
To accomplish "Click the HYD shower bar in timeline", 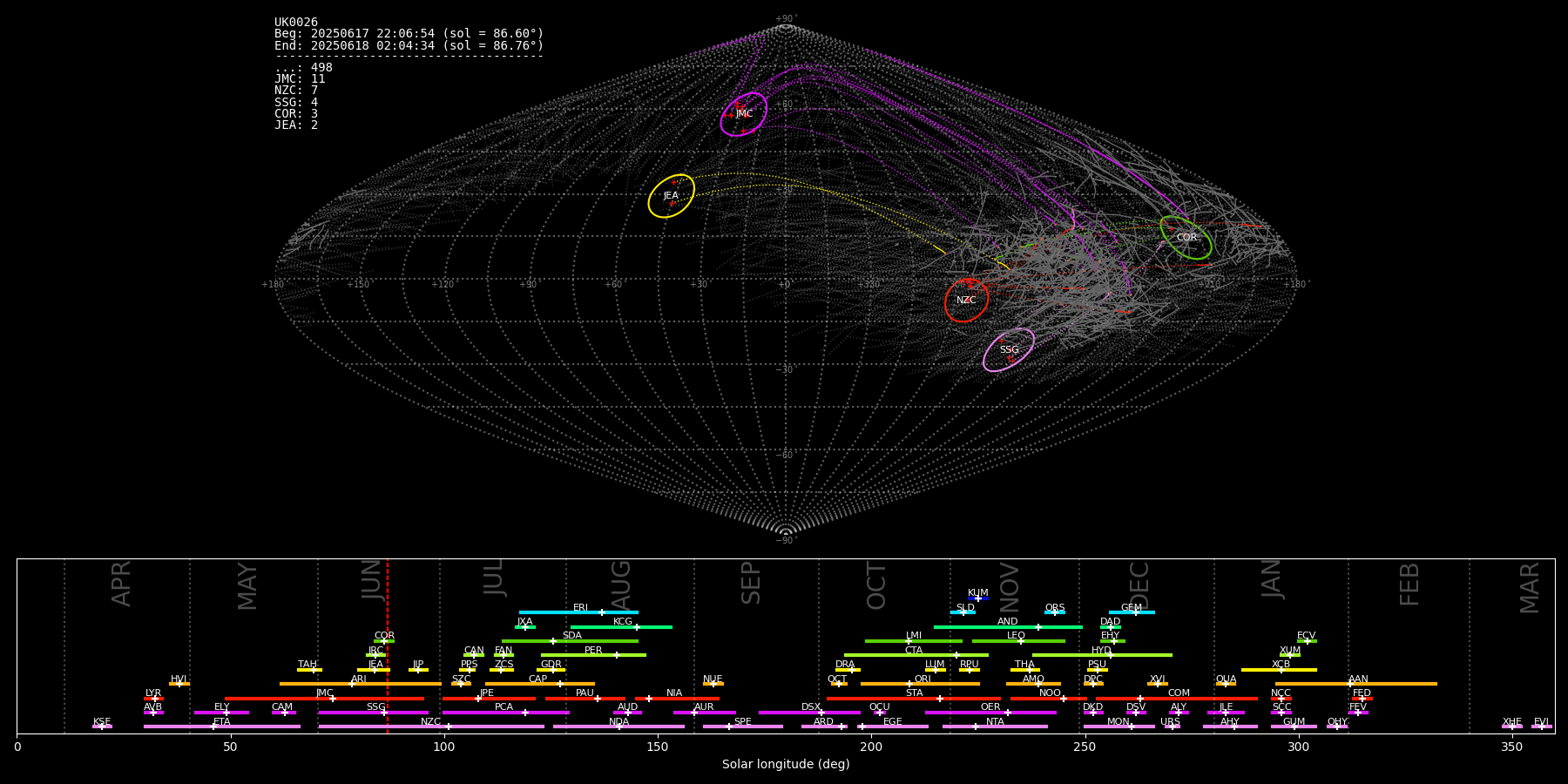I will (1102, 655).
